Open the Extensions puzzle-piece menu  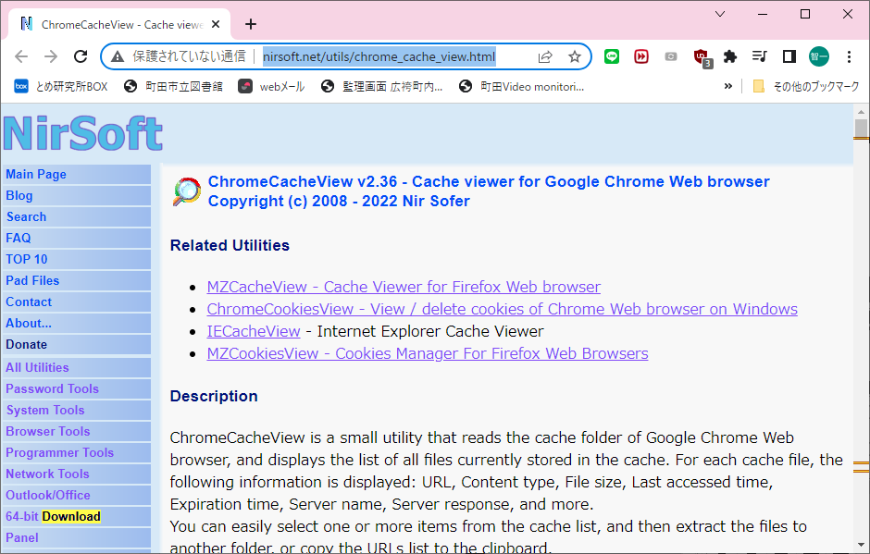click(730, 56)
